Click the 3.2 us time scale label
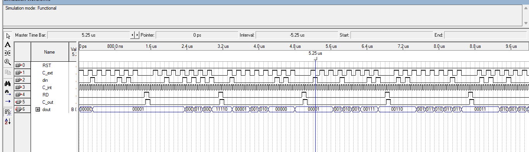Viewport: 529px width, 152px height. (x=223, y=46)
